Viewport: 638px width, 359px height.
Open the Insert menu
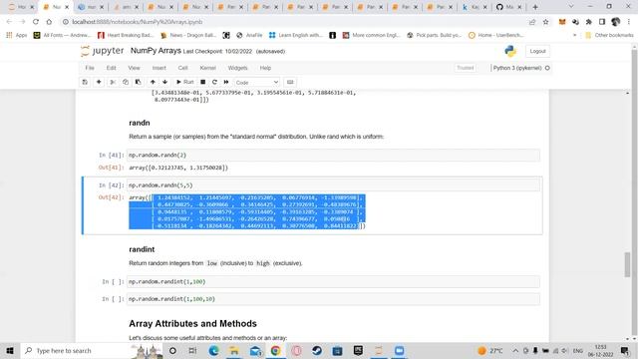pyautogui.click(x=159, y=68)
